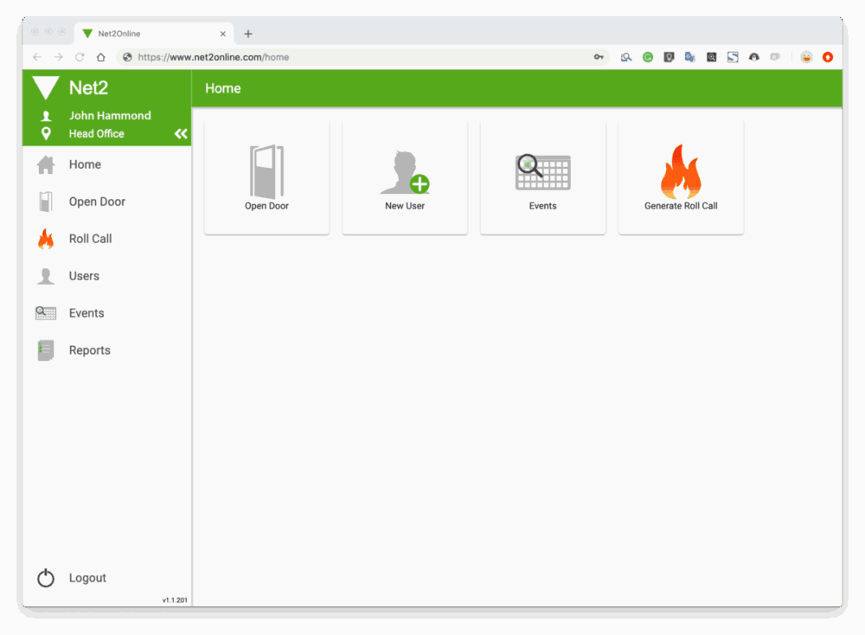This screenshot has height=635, width=865.
Task: Reload the page with the refresh icon
Action: (80, 57)
